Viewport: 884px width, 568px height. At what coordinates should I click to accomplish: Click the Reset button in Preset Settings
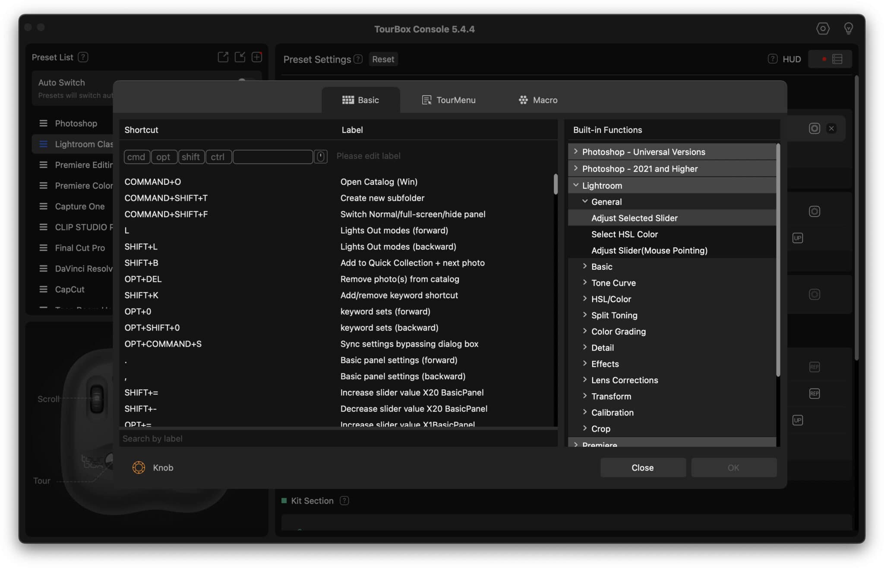[x=382, y=59]
